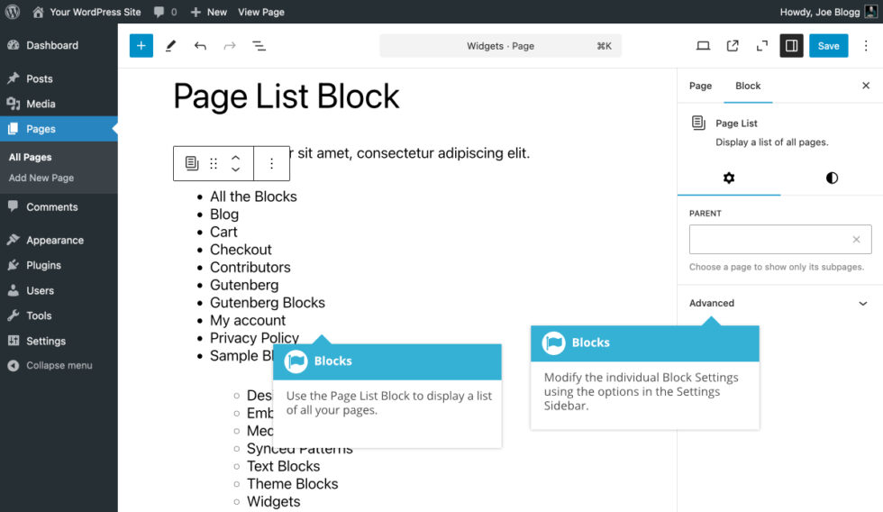Click Contributors list item
The height and width of the screenshot is (512, 883).
click(x=250, y=267)
